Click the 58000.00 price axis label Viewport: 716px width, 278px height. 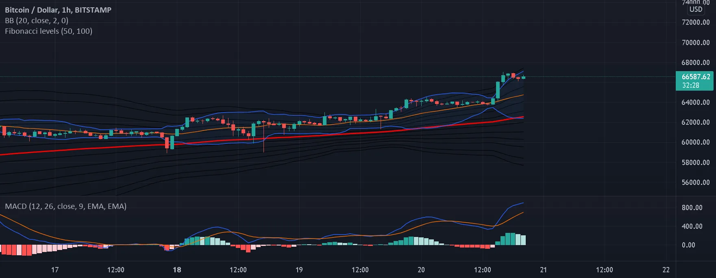pyautogui.click(x=696, y=162)
